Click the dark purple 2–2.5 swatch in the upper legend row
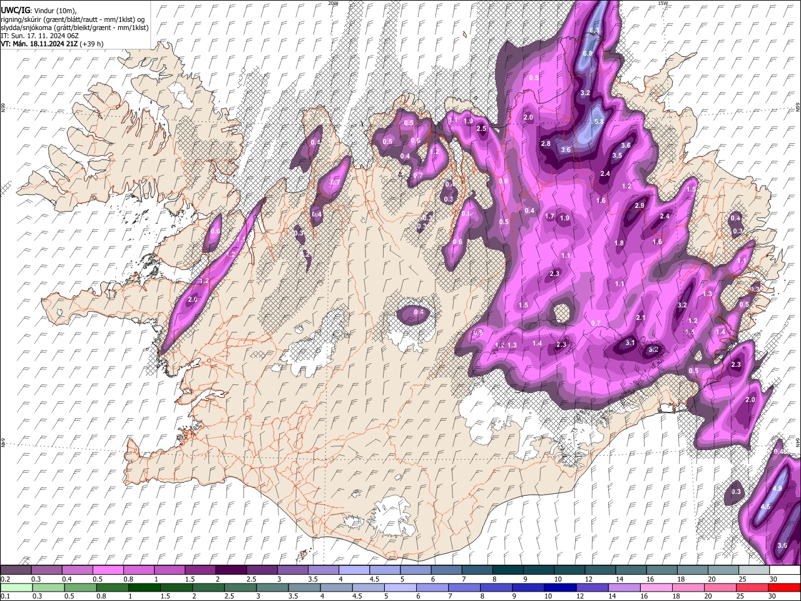The height and width of the screenshot is (601, 801). click(x=231, y=570)
